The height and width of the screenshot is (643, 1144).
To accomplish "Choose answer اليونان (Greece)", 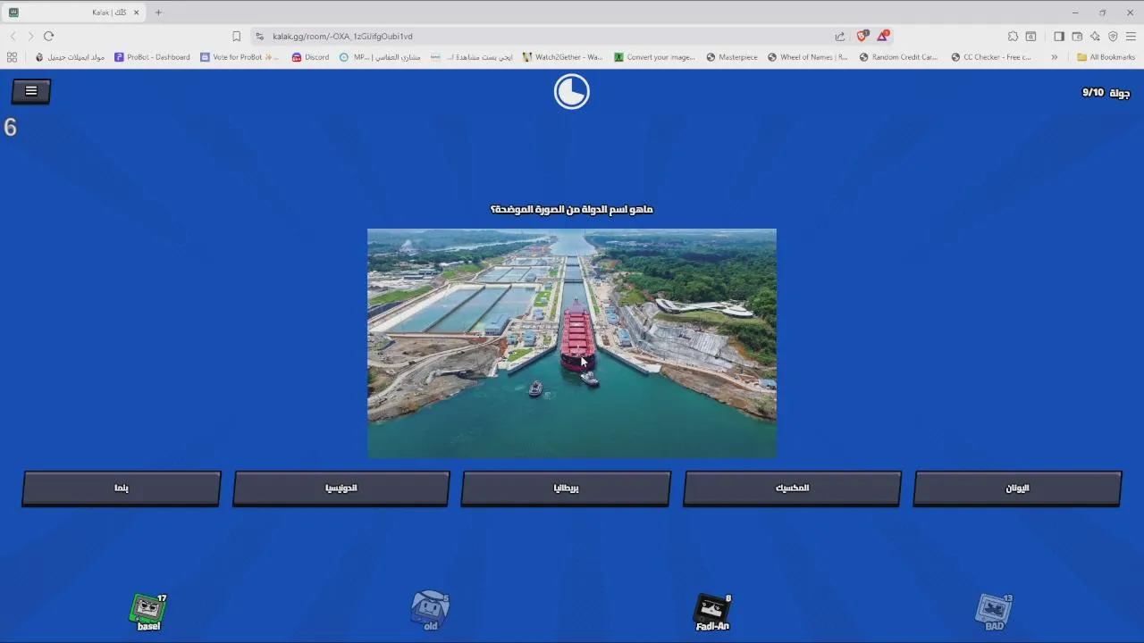I will 1017,489.
